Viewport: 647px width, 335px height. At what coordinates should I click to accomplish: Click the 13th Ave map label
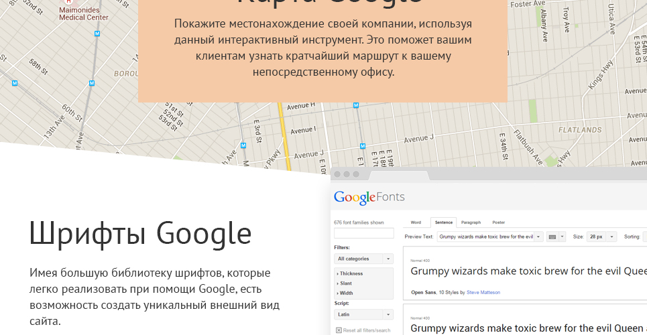pos(54,126)
